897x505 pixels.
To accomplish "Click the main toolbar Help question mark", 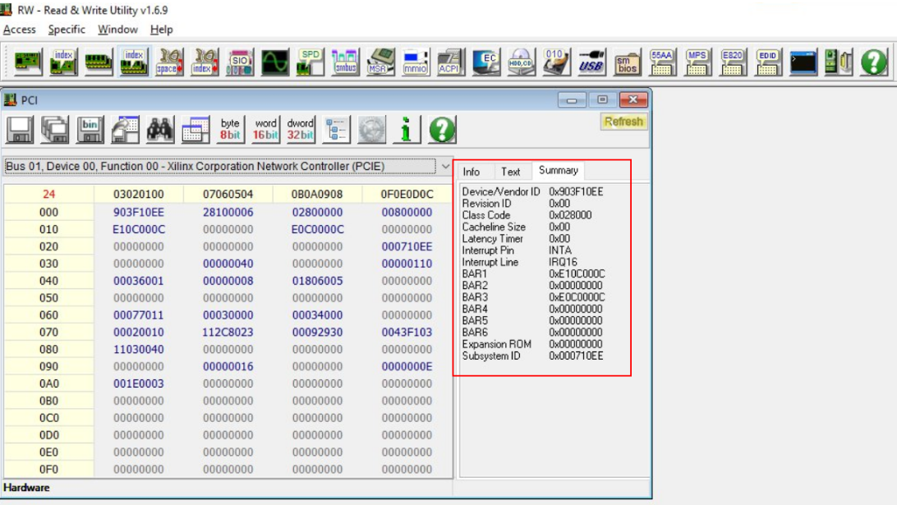I will (873, 62).
